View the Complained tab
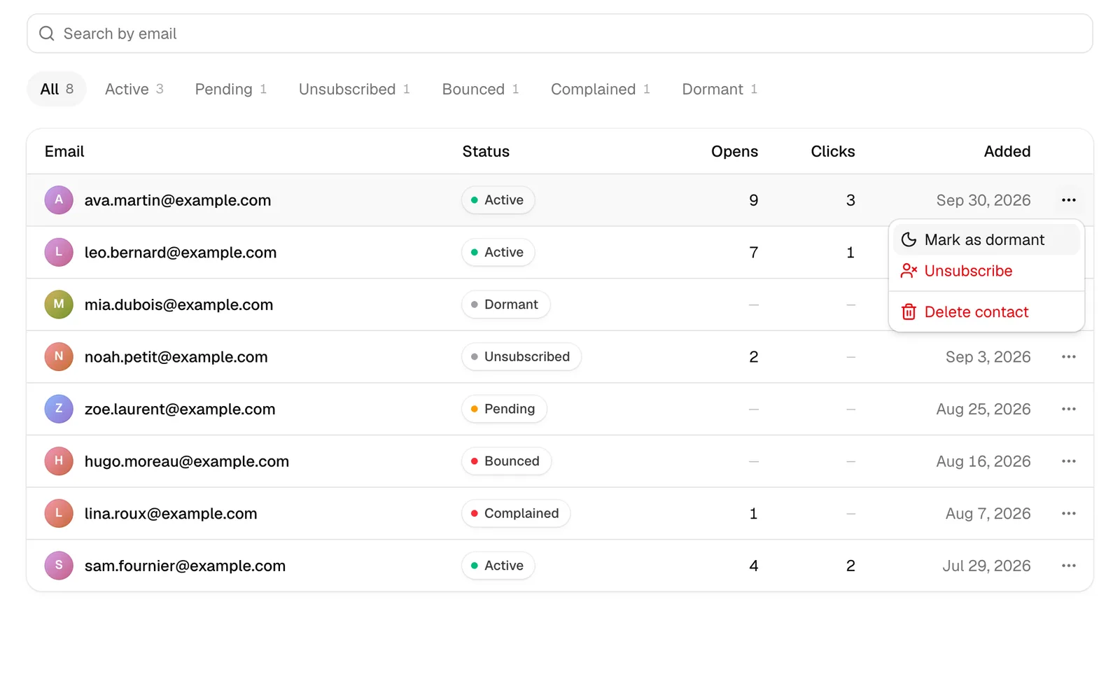The width and height of the screenshot is (1120, 700). [601, 89]
